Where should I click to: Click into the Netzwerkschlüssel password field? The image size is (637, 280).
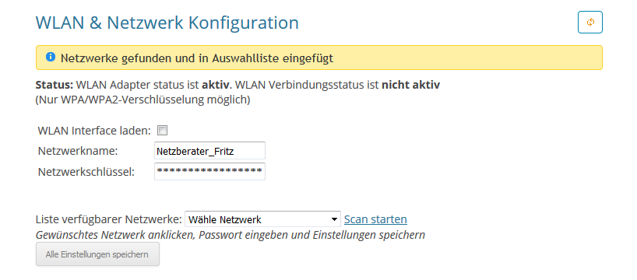click(x=209, y=171)
